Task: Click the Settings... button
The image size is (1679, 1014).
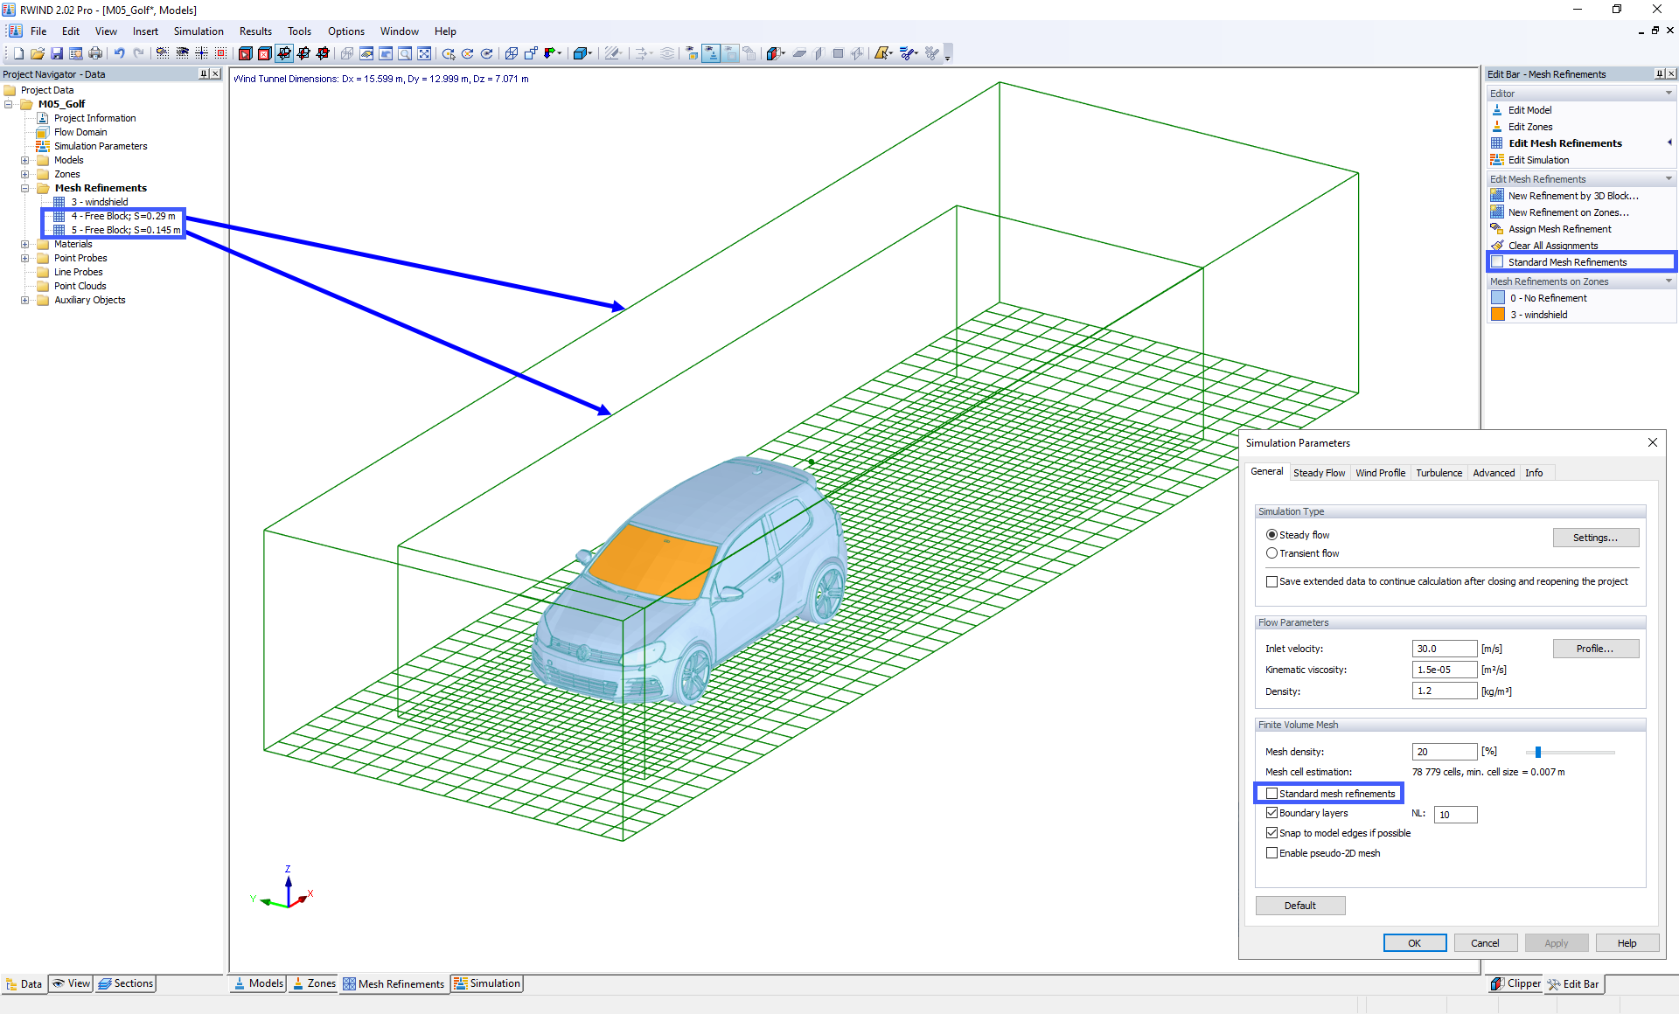Action: (x=1595, y=538)
